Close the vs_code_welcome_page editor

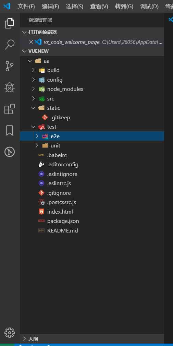(x=31, y=42)
